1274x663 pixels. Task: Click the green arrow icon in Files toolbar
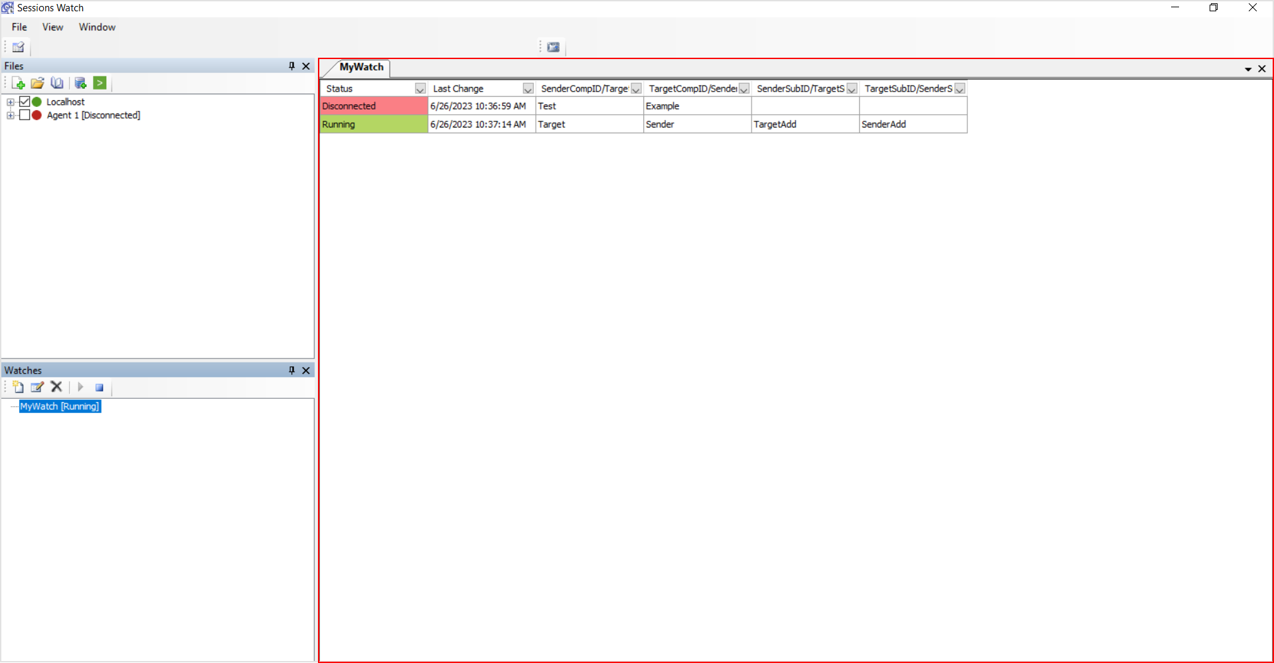click(x=100, y=84)
